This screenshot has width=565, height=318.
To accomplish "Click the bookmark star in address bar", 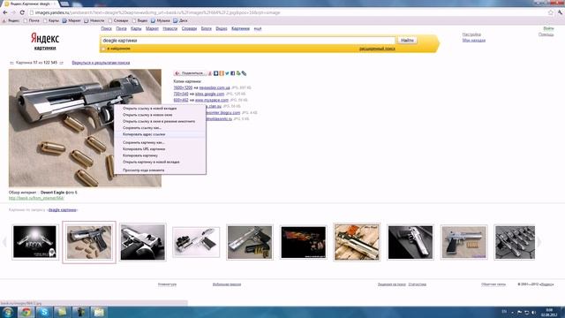I will tap(550, 12).
